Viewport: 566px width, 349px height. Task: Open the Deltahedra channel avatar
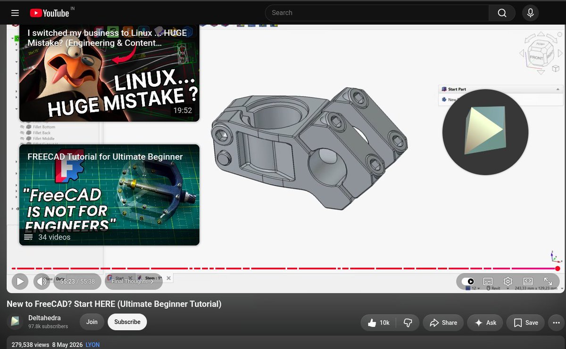pos(15,322)
